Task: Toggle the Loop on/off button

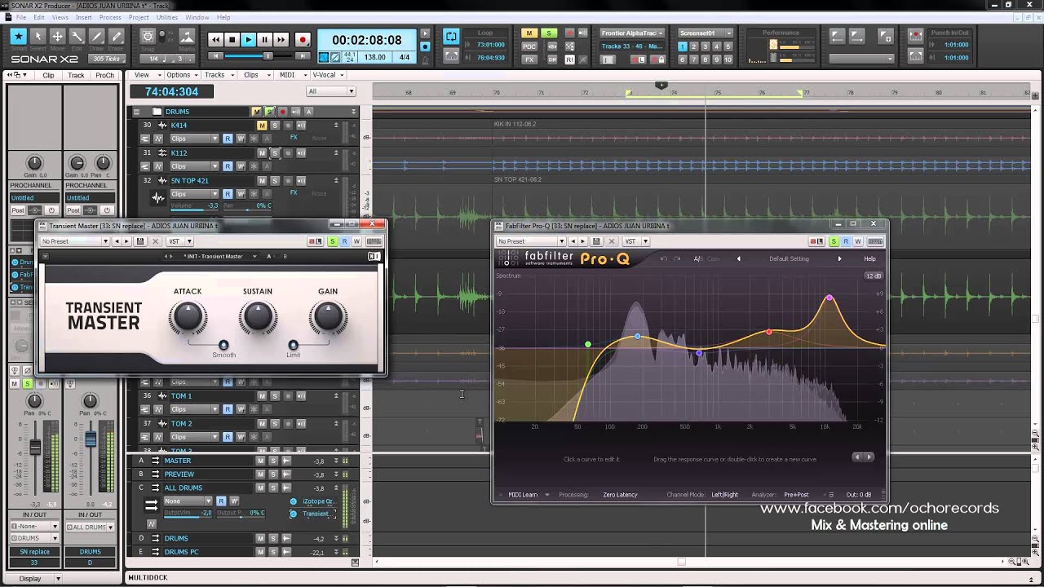Action: pos(451,37)
